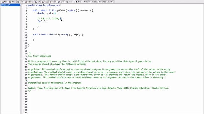Click the class name ArrayOperations on line 1
This screenshot has height=114, width=204.
52,5
